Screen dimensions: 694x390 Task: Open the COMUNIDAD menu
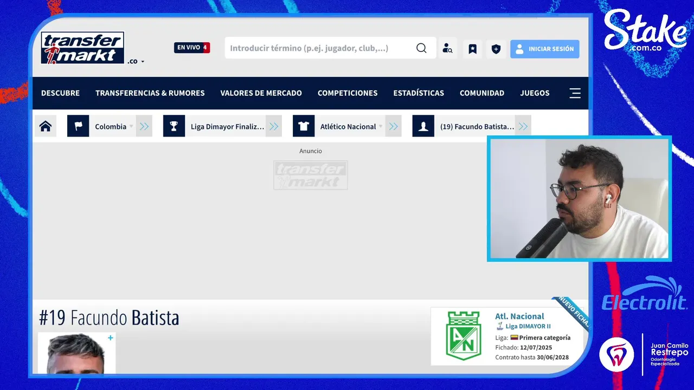482,93
